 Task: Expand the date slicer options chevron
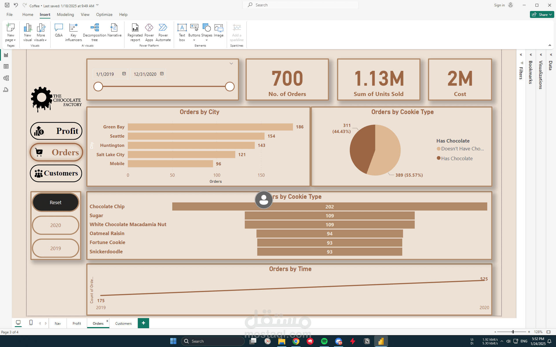click(231, 64)
